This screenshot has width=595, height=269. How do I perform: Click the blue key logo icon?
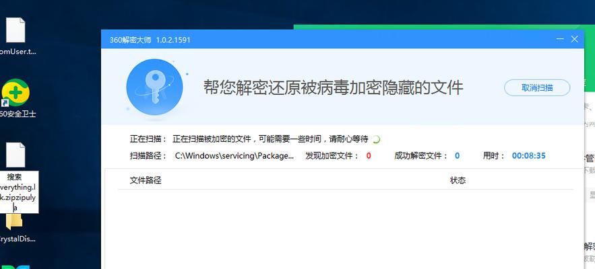pos(154,87)
